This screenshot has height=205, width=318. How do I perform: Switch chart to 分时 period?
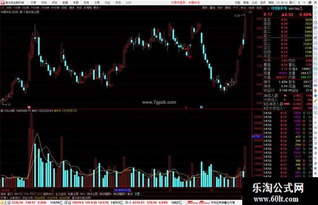(x=9, y=7)
